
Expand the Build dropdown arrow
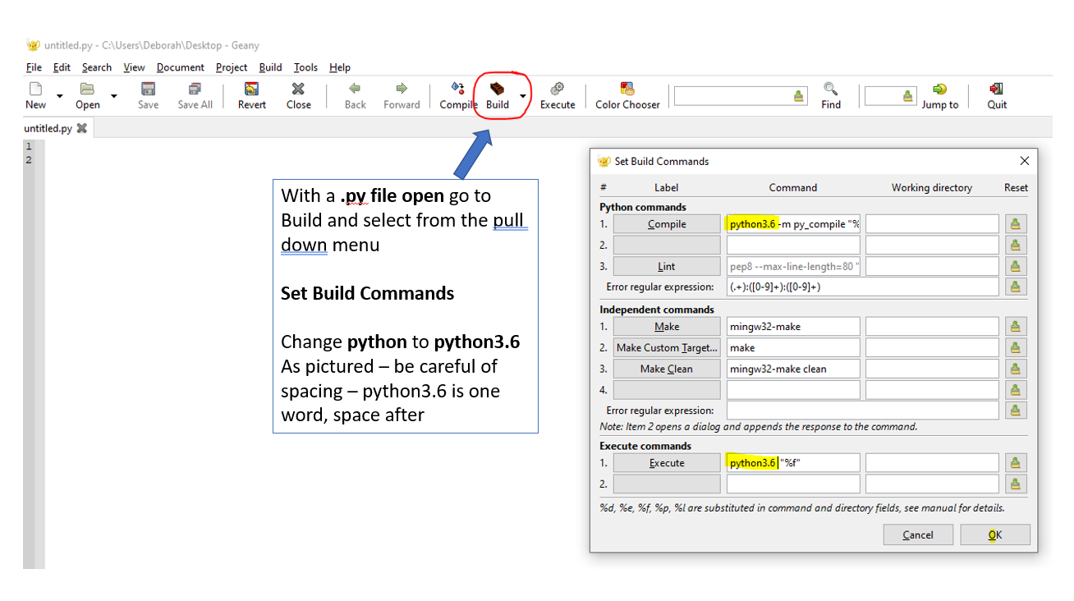(x=523, y=96)
